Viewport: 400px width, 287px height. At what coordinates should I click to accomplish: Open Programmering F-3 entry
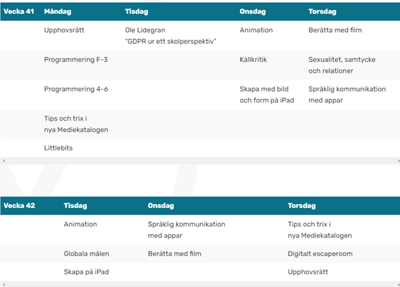click(76, 60)
